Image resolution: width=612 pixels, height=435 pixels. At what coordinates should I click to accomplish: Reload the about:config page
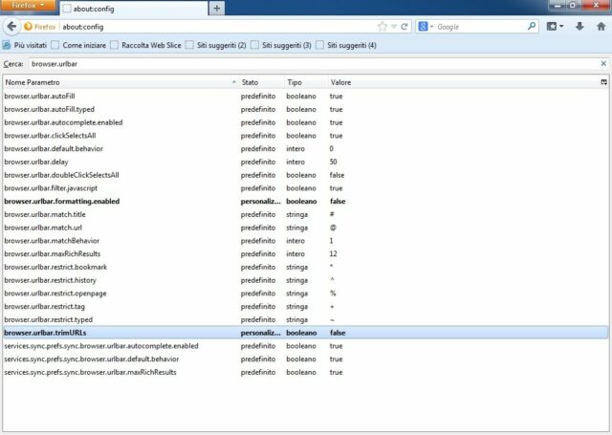click(404, 27)
